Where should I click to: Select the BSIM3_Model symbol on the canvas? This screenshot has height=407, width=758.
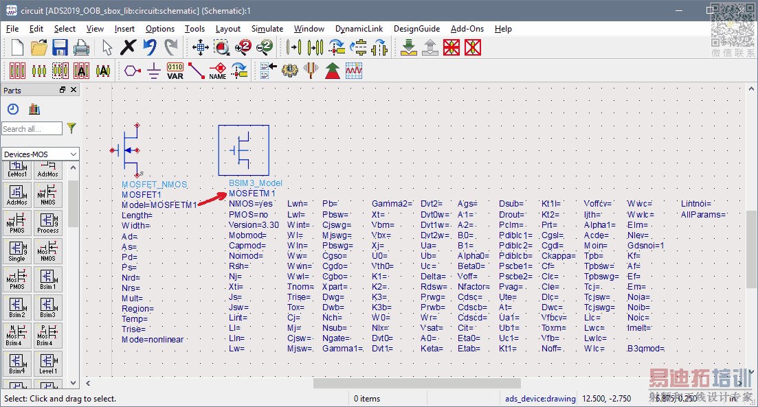pyautogui.click(x=244, y=150)
